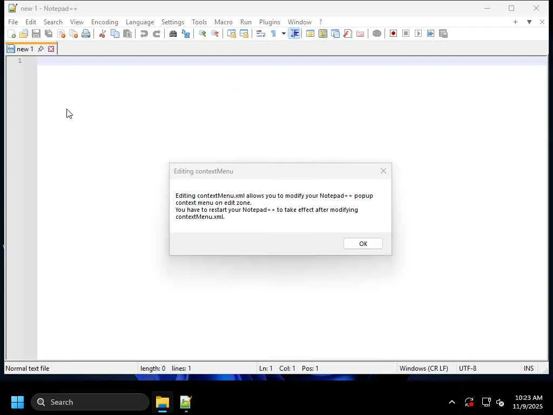Close the Editing contextMenu dialog

[x=383, y=171]
